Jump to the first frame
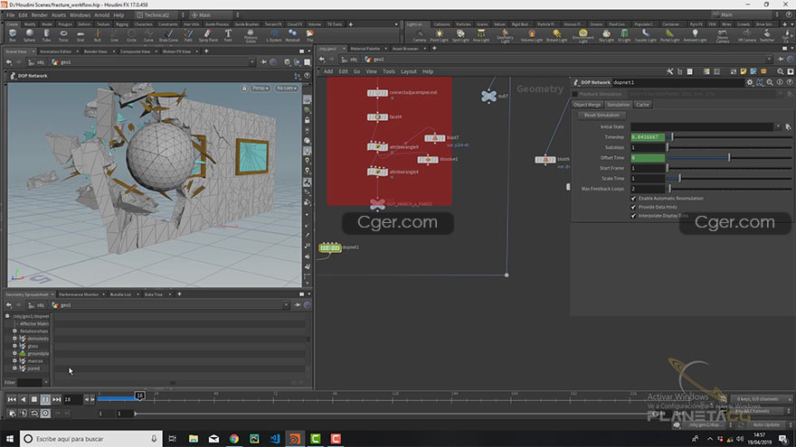The height and width of the screenshot is (447, 796). 12,399
